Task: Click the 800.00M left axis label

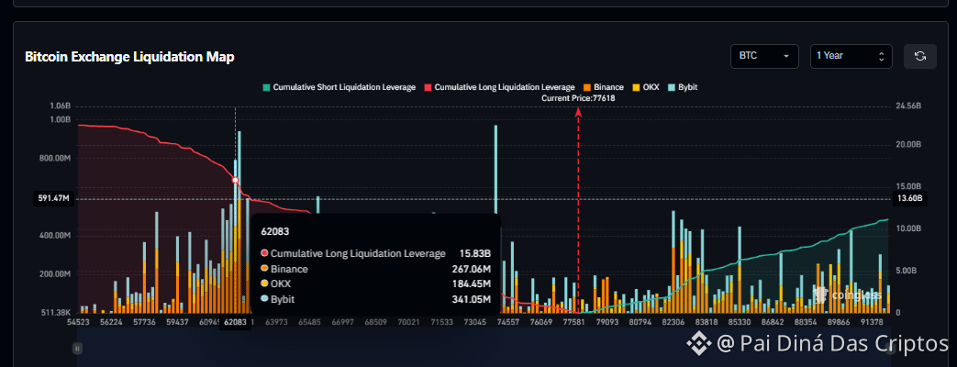Action: [x=54, y=158]
